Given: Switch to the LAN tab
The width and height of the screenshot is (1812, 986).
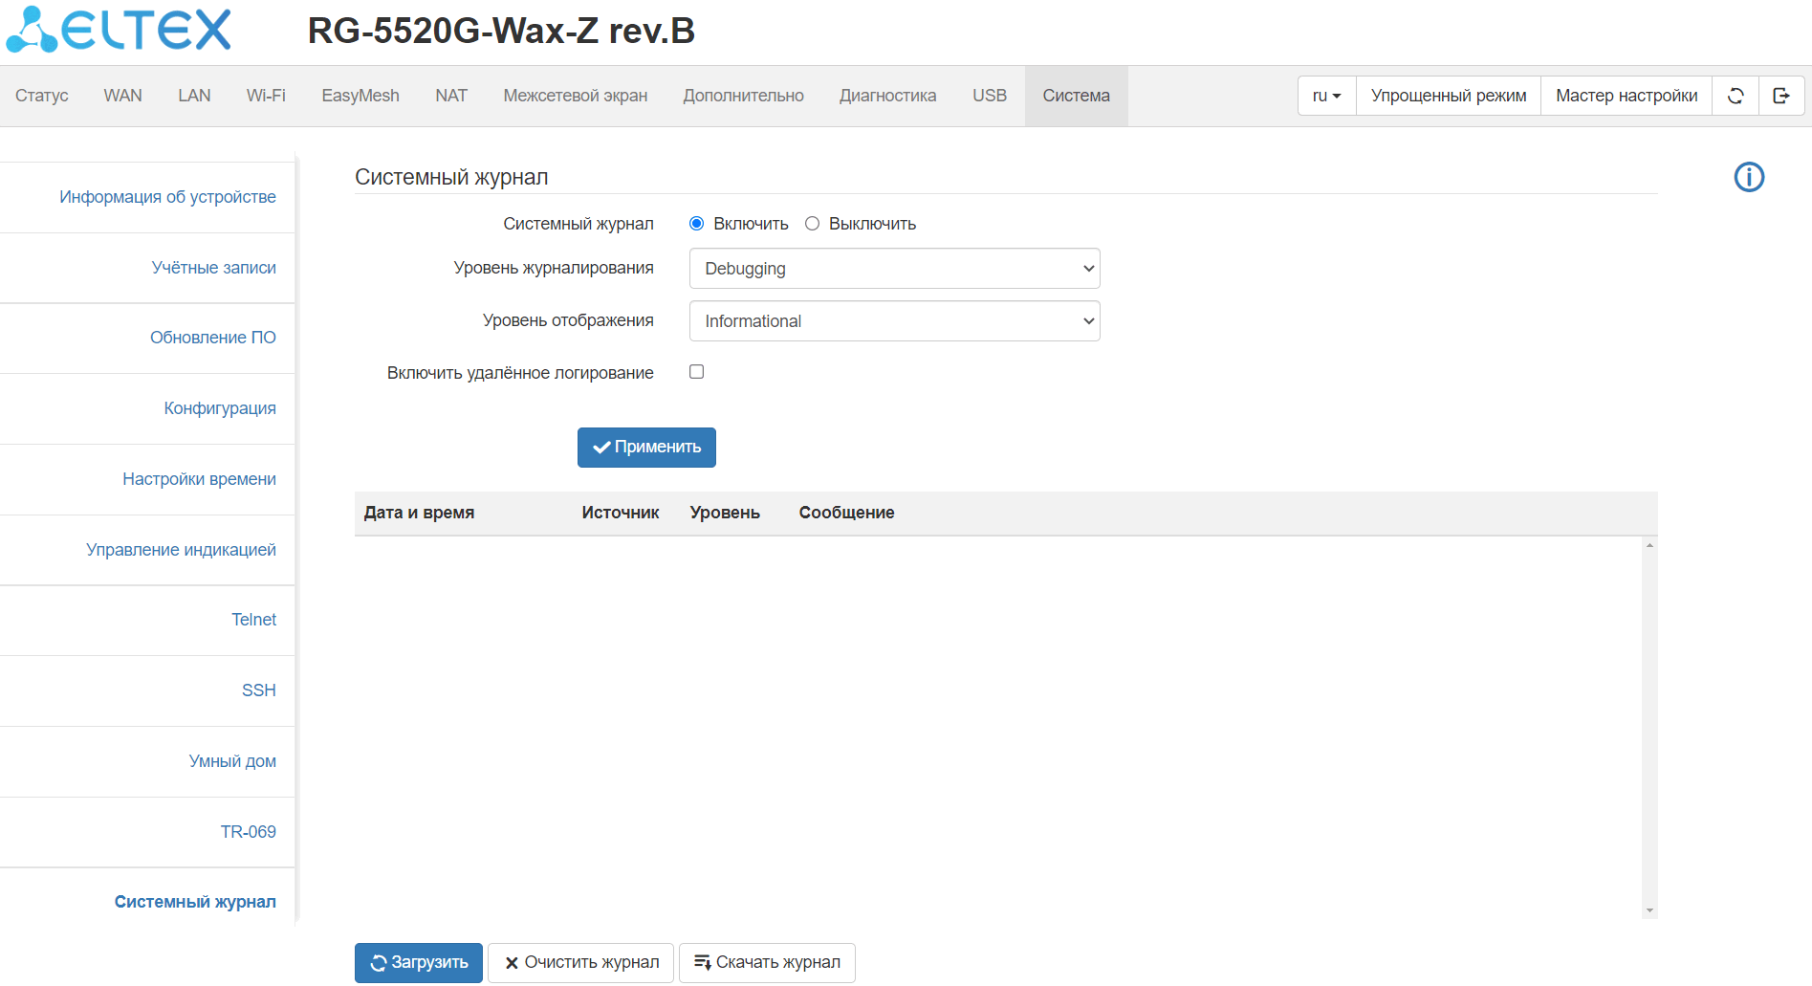Looking at the screenshot, I should point(194,96).
